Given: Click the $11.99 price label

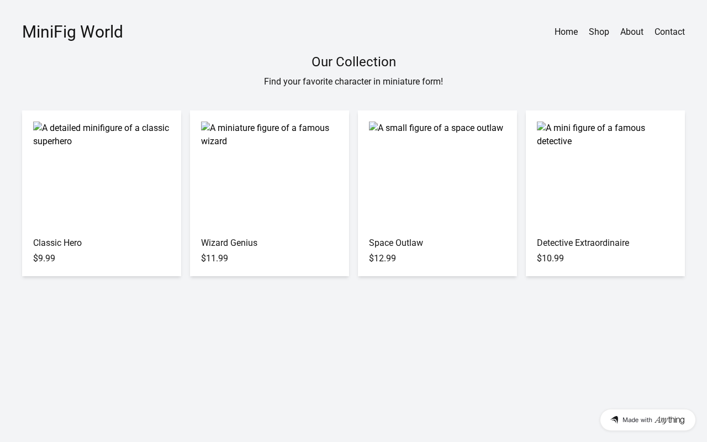Looking at the screenshot, I should pos(214,258).
